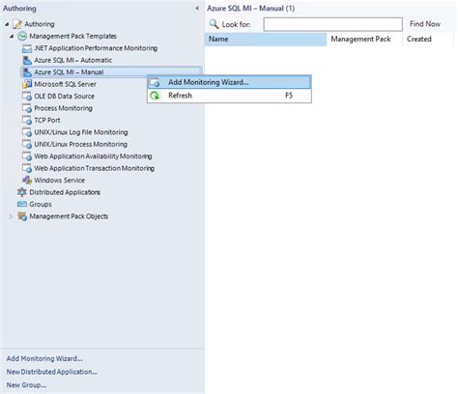Open Add Monitoring Wizard link at bottom

click(x=44, y=358)
